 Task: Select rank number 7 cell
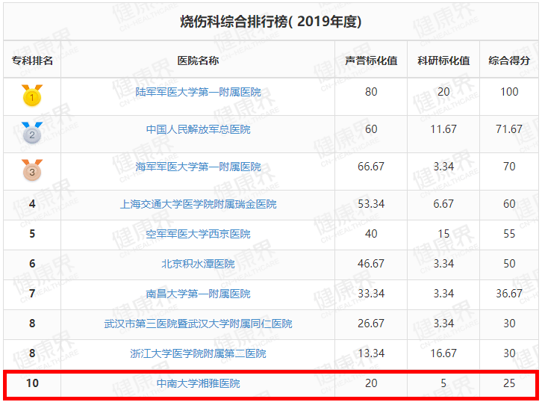pos(32,294)
